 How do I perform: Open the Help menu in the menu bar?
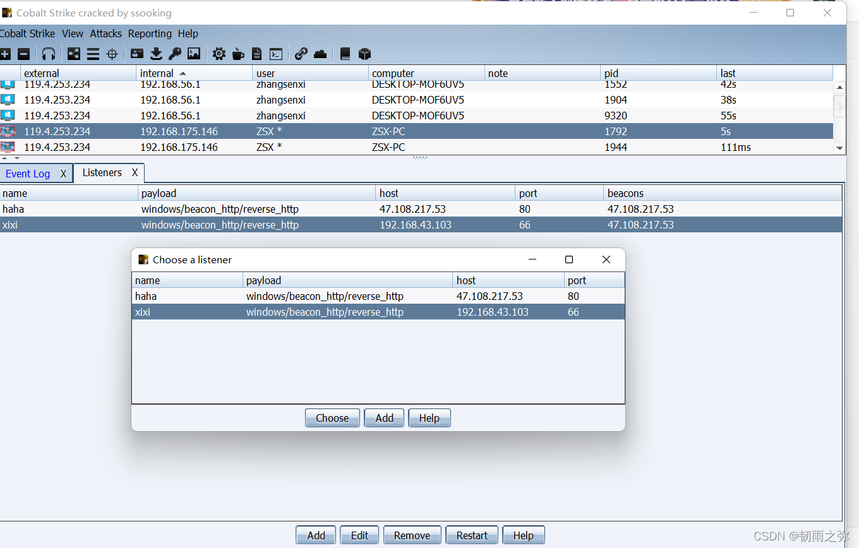coord(188,33)
